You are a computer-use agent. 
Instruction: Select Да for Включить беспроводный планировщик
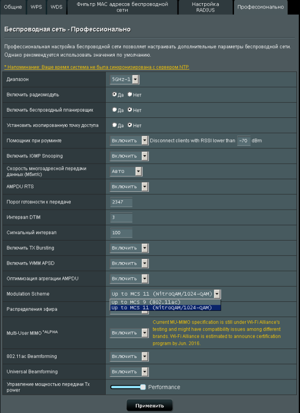coord(115,110)
